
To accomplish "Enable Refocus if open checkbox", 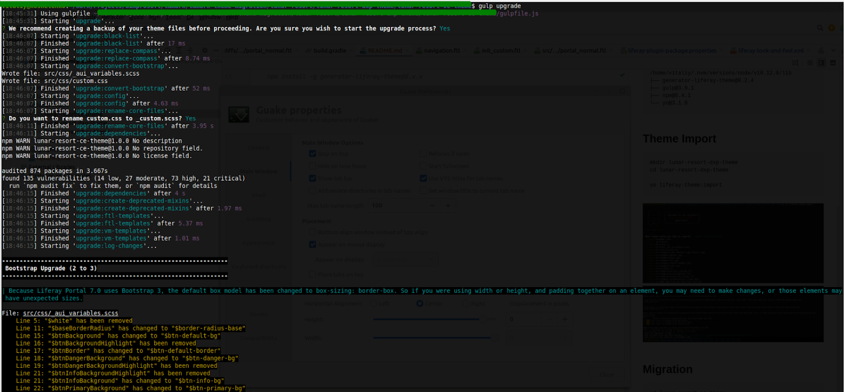I will [423, 153].
